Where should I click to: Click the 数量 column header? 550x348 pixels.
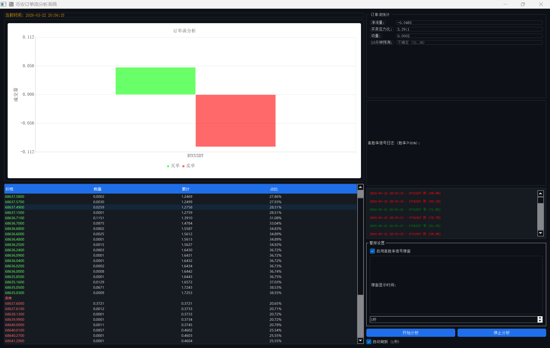[x=97, y=189]
